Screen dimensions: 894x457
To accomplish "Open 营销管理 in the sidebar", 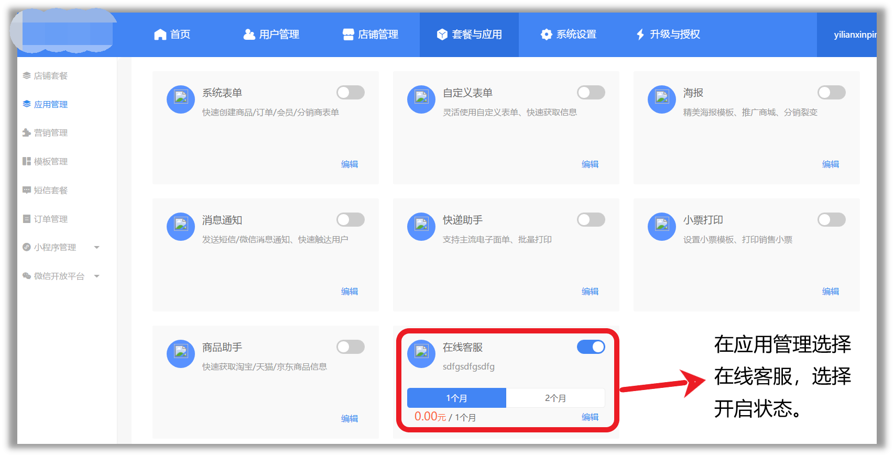I will pos(51,133).
